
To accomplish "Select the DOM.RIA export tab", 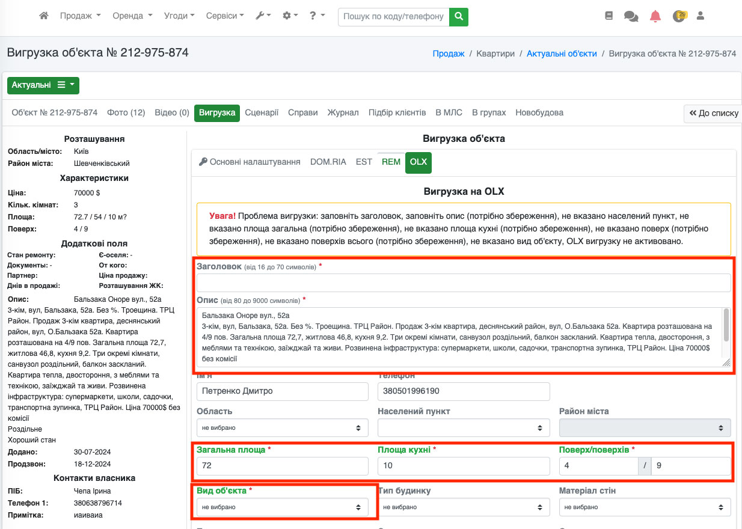I will 328,162.
